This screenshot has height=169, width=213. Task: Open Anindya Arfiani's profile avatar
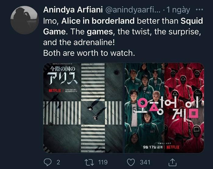click(24, 20)
